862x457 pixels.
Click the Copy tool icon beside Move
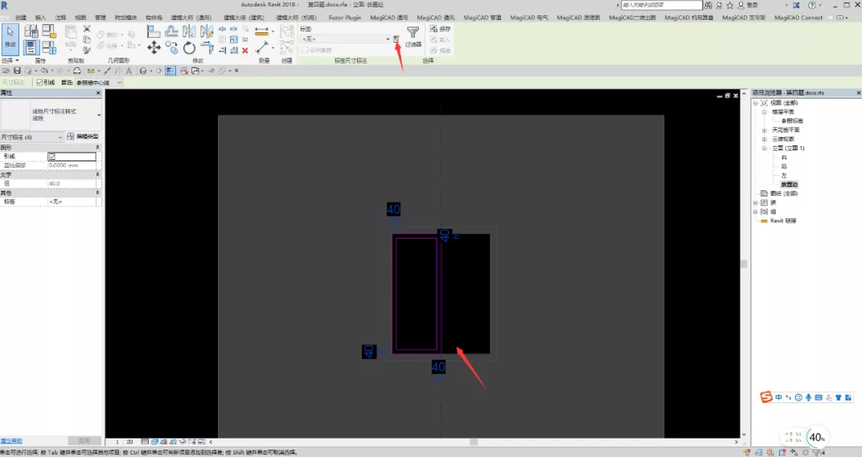171,47
